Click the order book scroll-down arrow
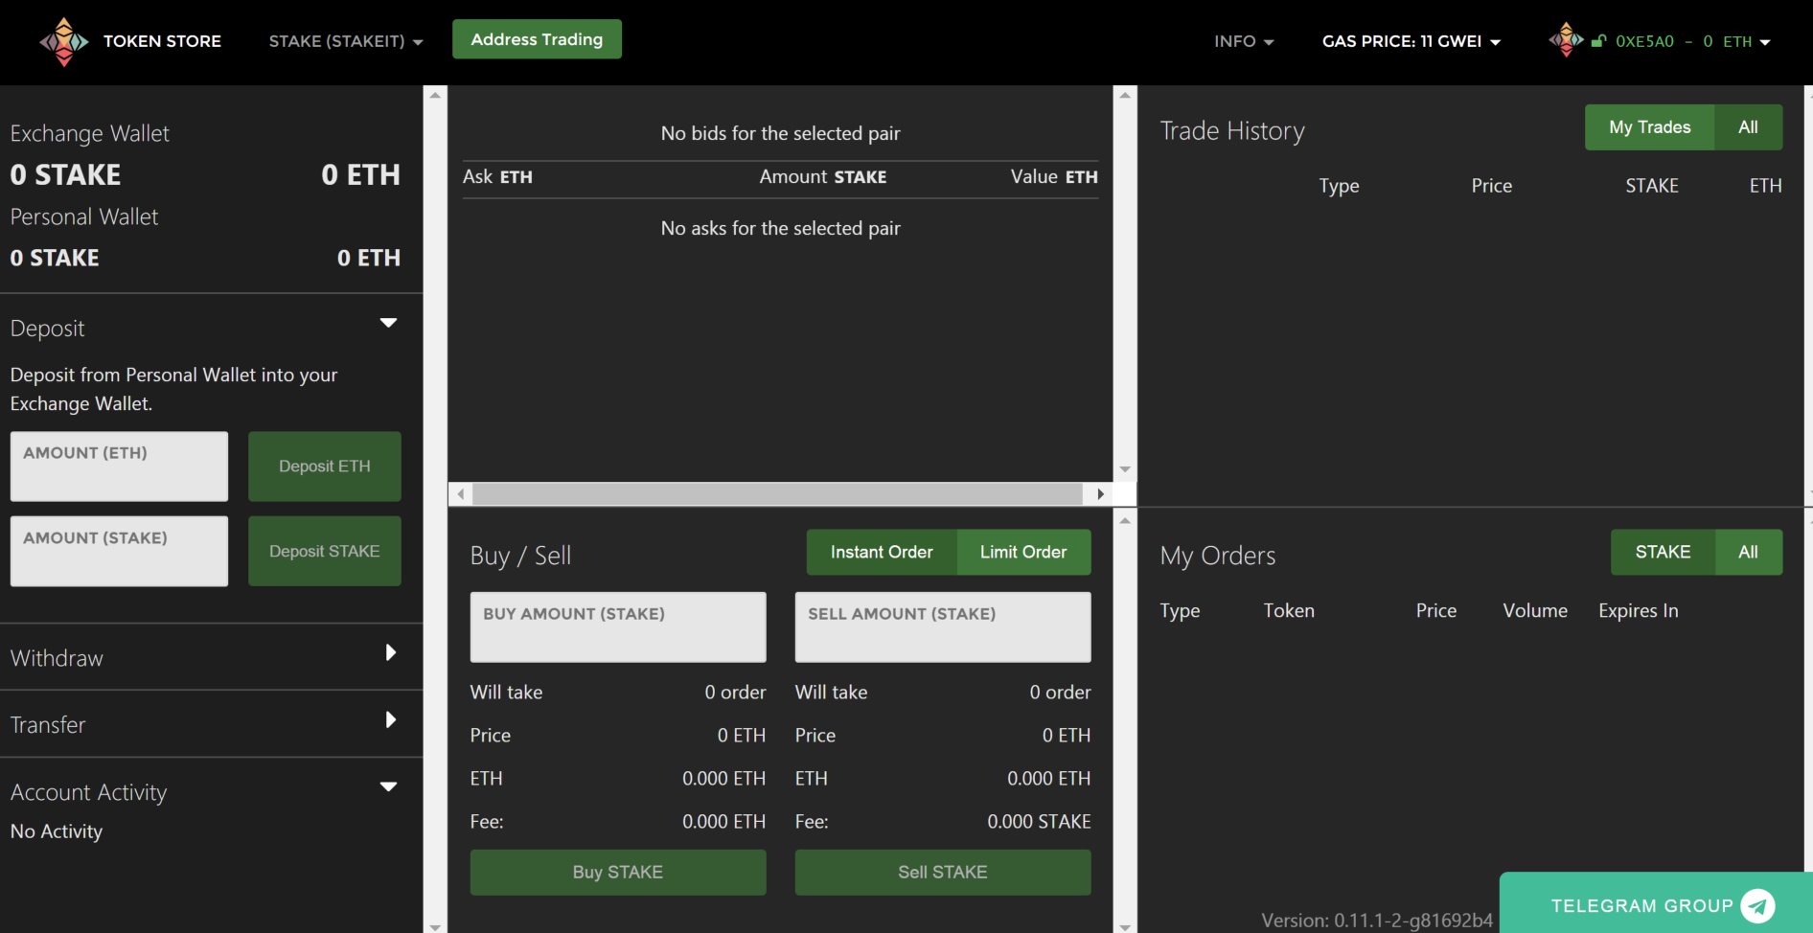Screen dimensions: 1813x933 point(1125,469)
